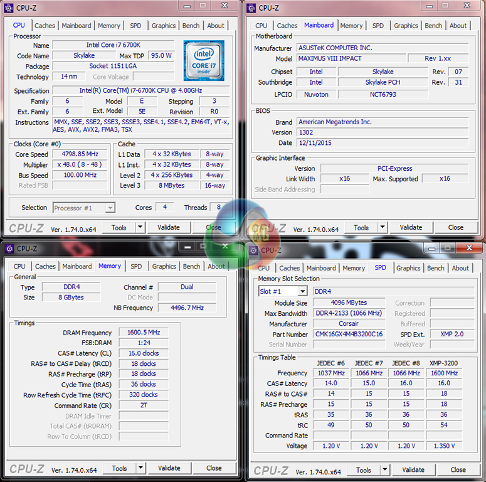Click the memory Type value 'DDR4' in Memory window
The image size is (486, 482).
(x=71, y=287)
